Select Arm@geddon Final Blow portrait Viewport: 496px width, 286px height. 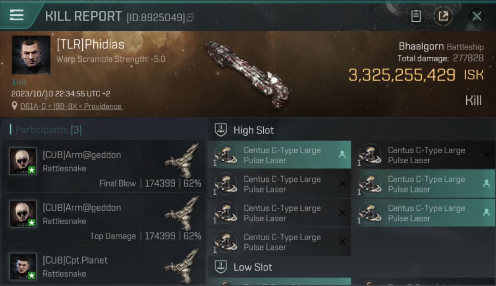coord(23,161)
